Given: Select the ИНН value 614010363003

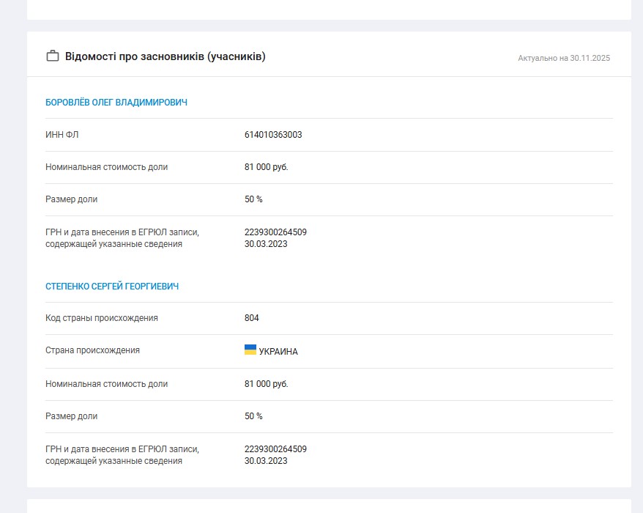Looking at the screenshot, I should (273, 135).
